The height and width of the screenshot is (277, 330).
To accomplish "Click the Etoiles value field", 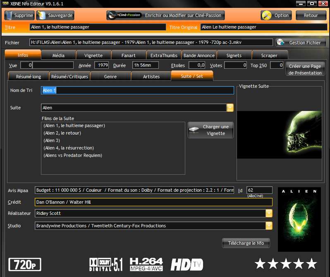I will coord(197,65).
